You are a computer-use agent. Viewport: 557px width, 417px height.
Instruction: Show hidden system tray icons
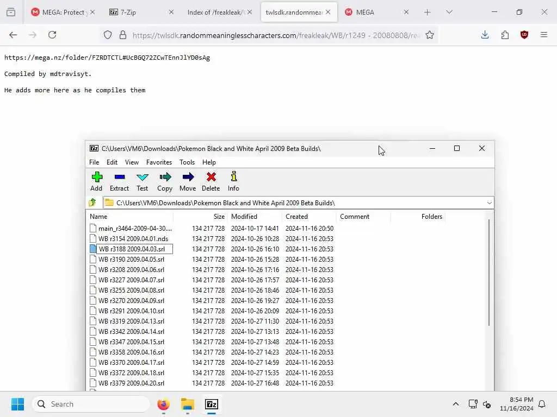tap(456, 404)
